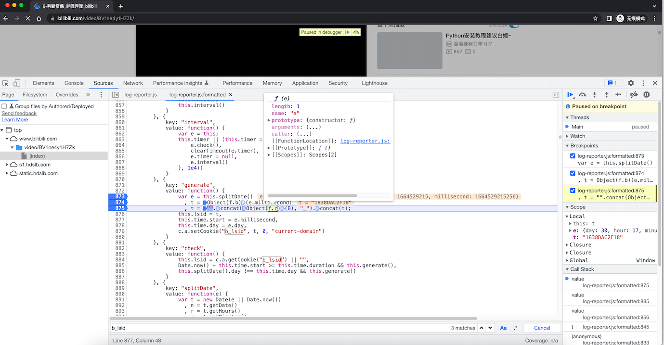The image size is (664, 345).
Task: Expand the Global scope entry
Action: [x=567, y=260]
